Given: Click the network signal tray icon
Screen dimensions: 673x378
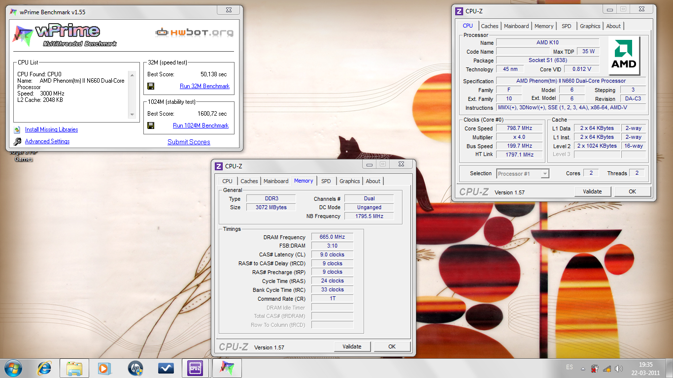Looking at the screenshot, I should click(607, 368).
